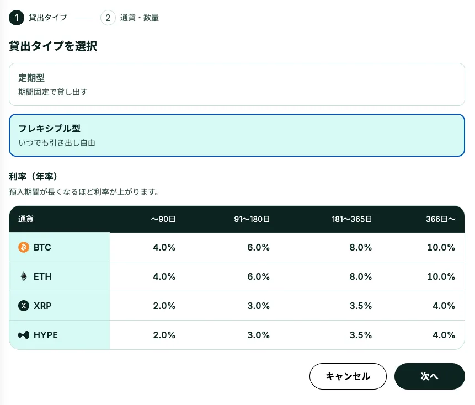This screenshot has height=405, width=475.
Task: Click the 期間固定で貸し出す description
Action: click(53, 92)
